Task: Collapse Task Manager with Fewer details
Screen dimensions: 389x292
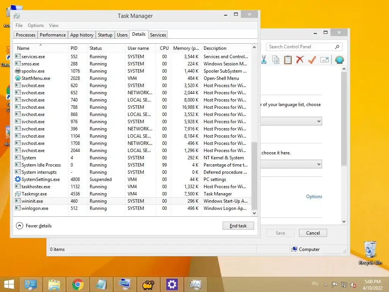Action: coord(34,226)
